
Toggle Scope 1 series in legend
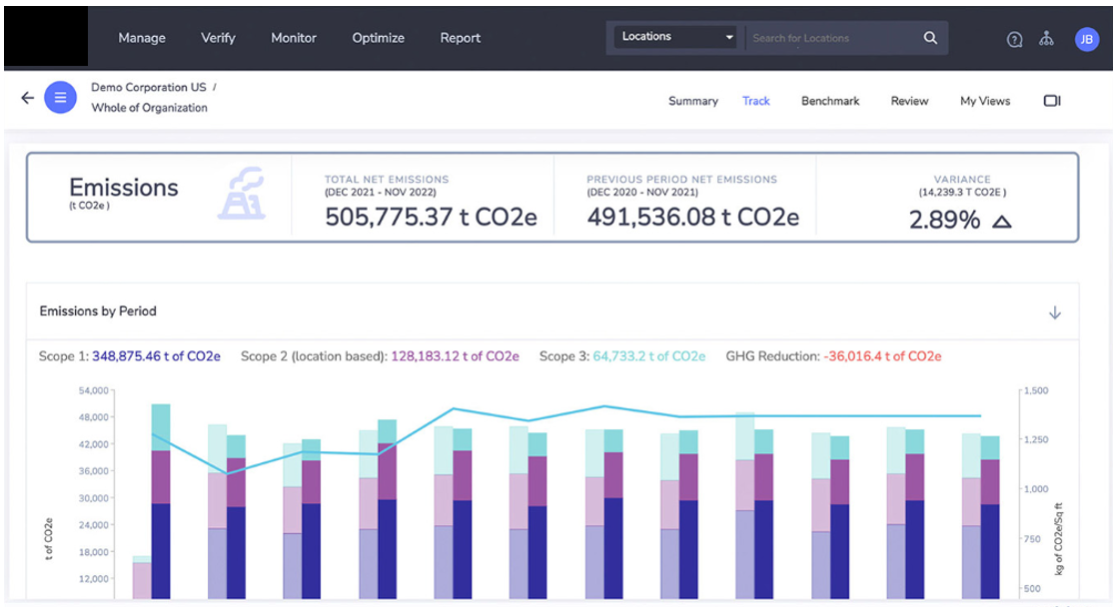(x=130, y=356)
